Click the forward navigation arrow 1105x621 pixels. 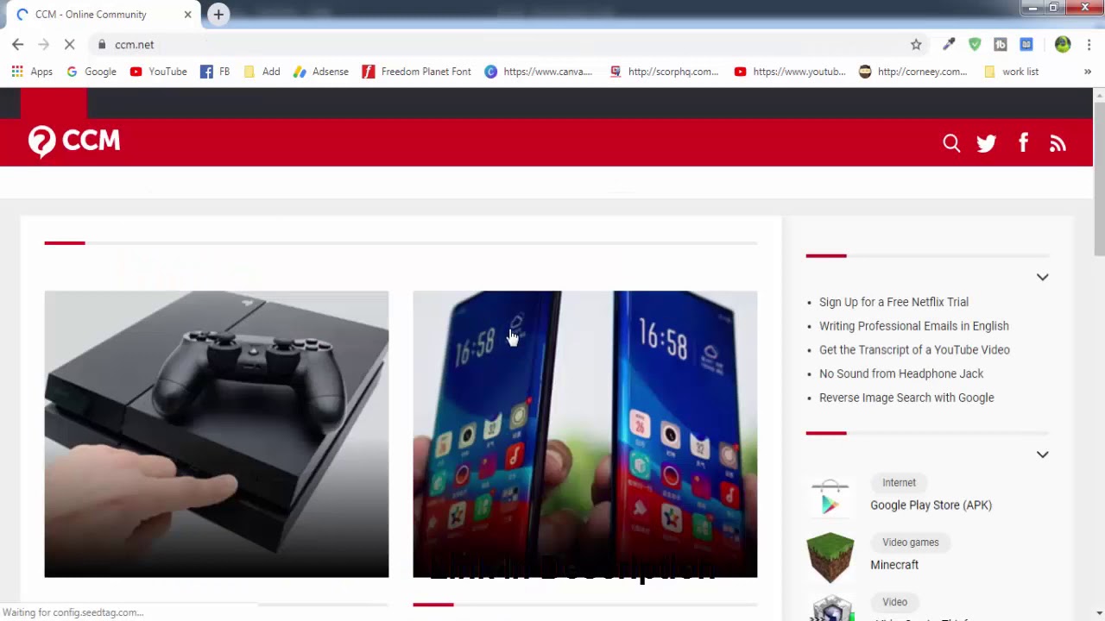tap(43, 45)
